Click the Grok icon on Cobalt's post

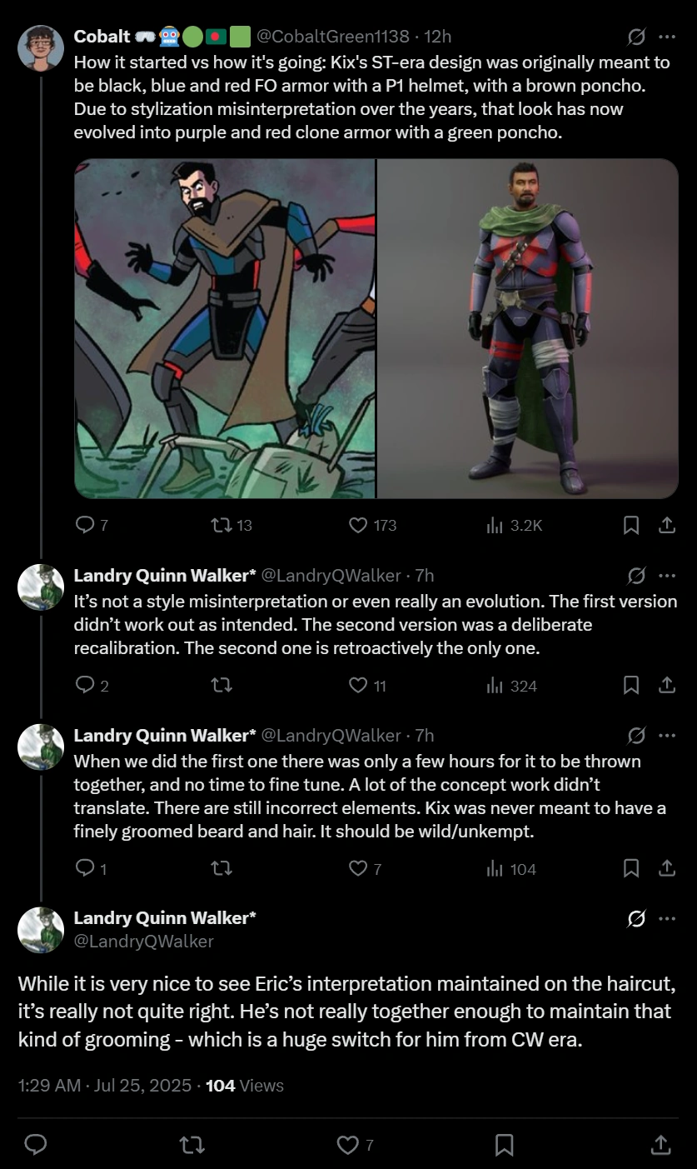coord(636,37)
